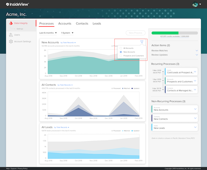Viewport: 207px width, 170px height.
Task: Click the New Accounts area chart
Action: tap(93, 62)
